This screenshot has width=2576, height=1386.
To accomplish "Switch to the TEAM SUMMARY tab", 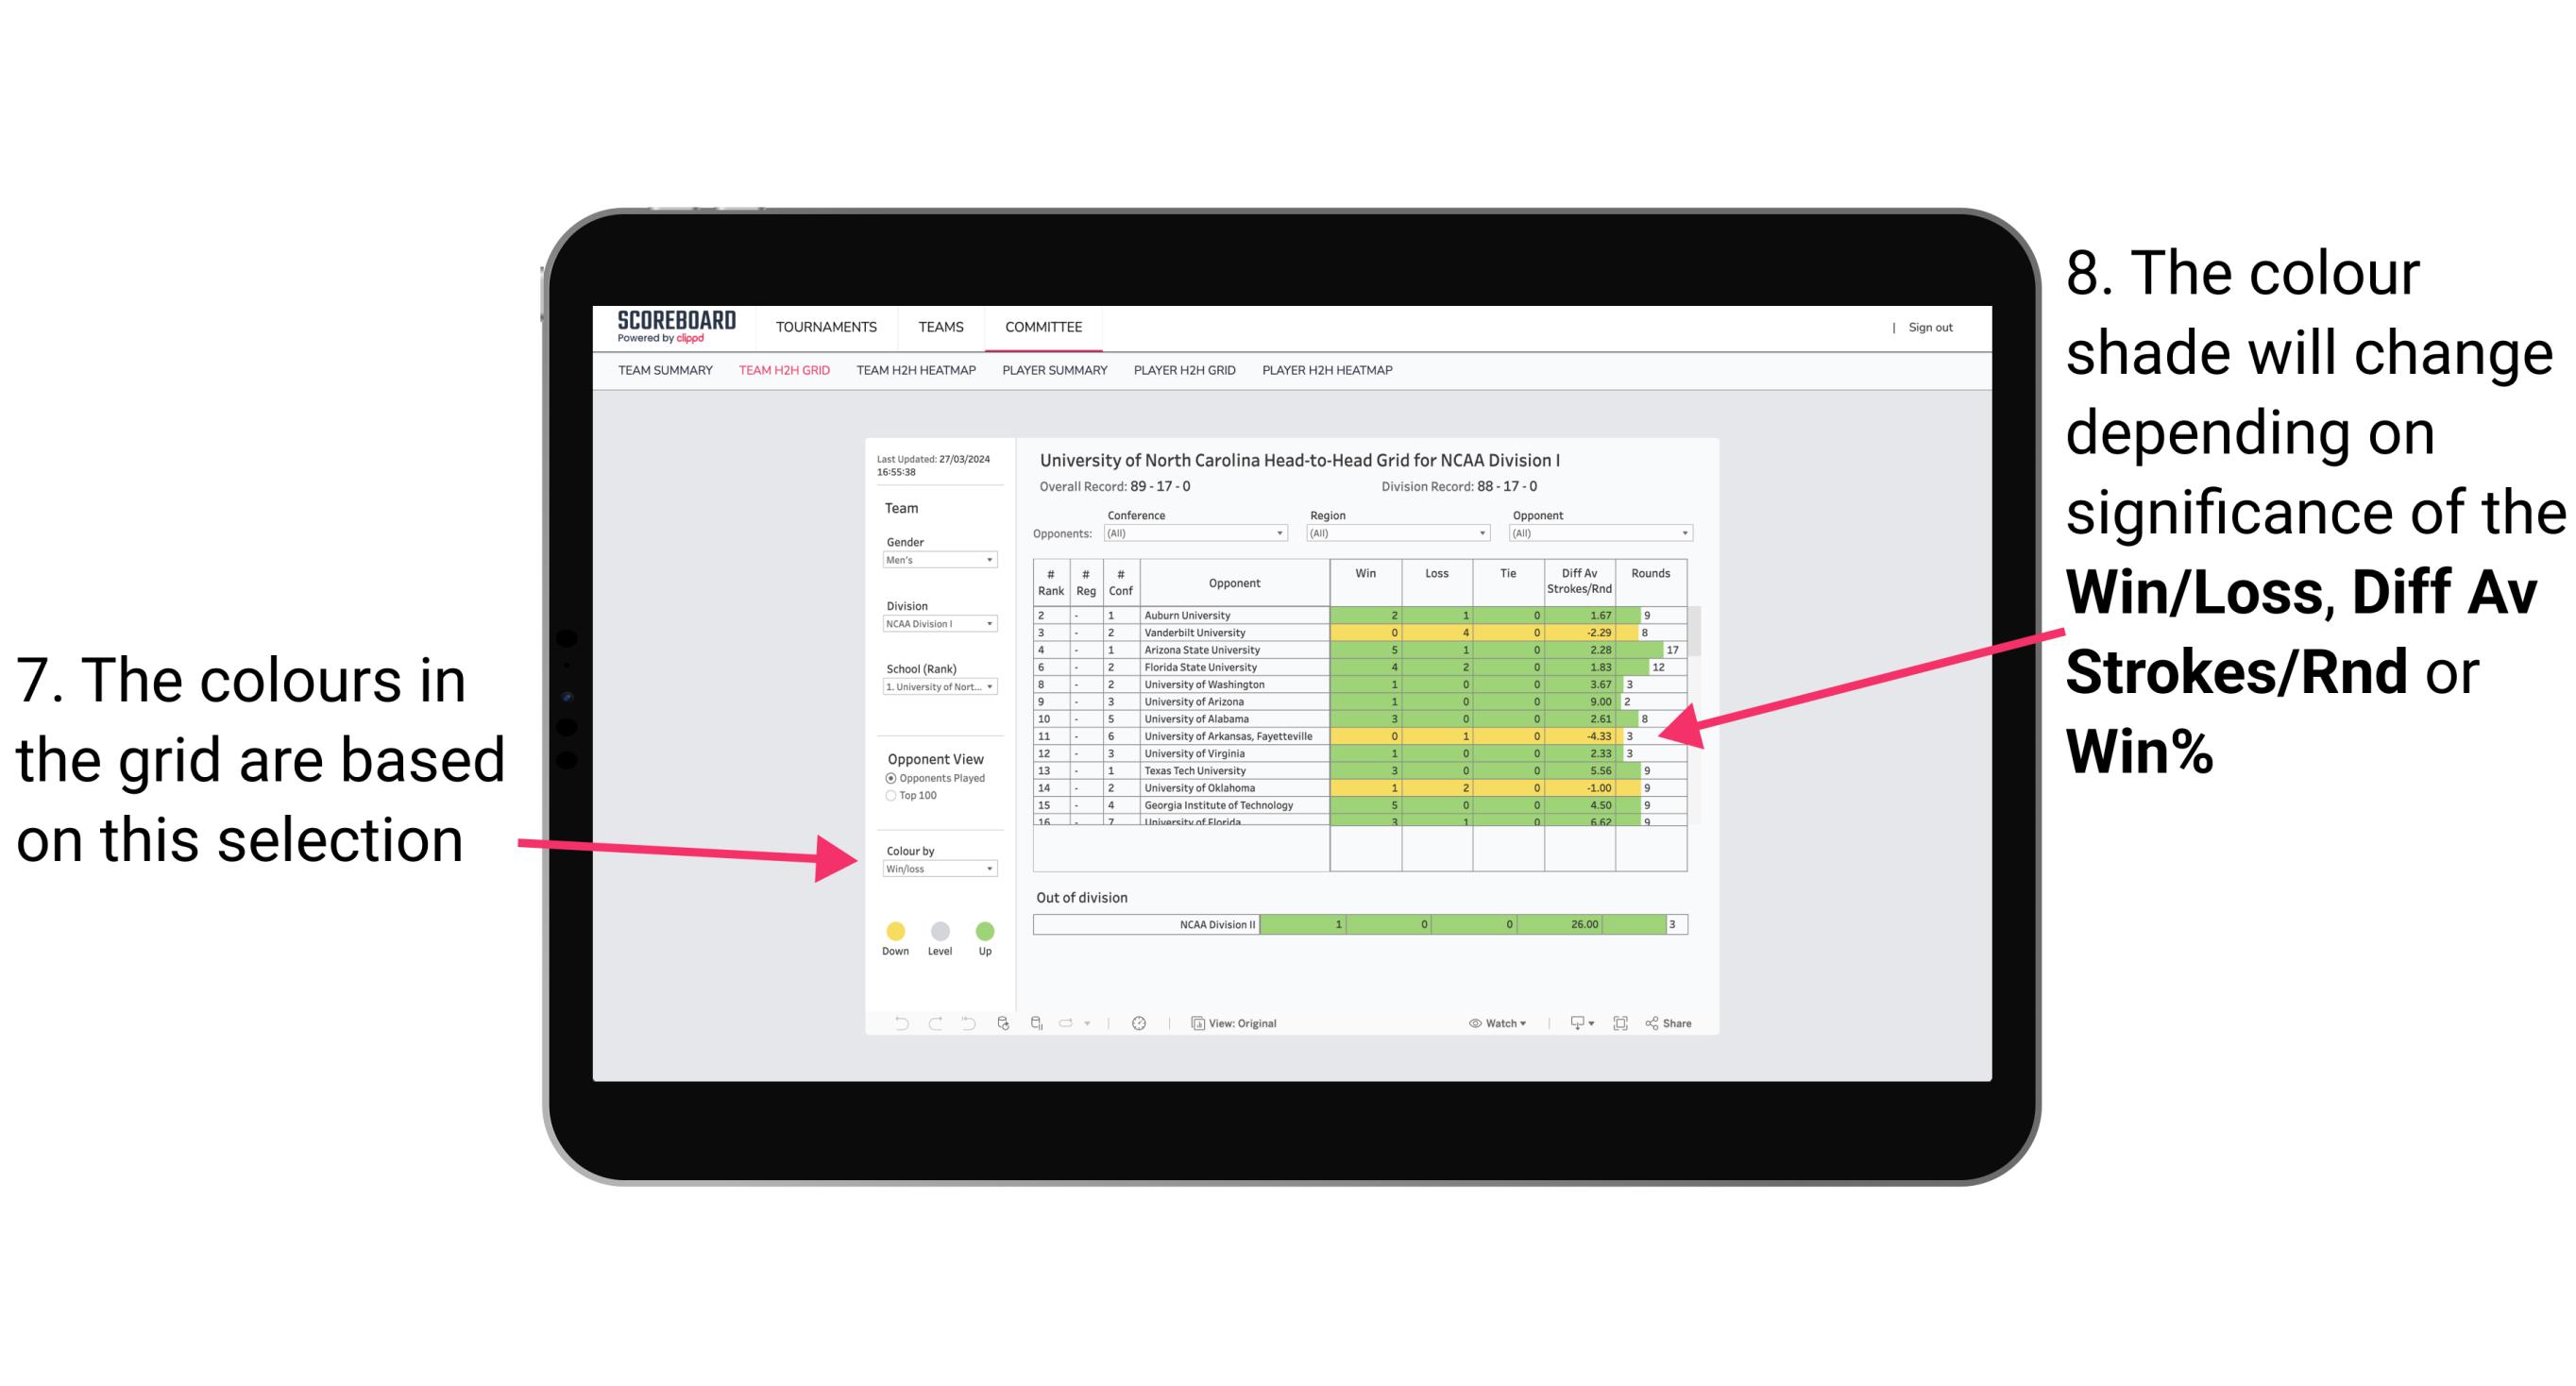I will (669, 376).
